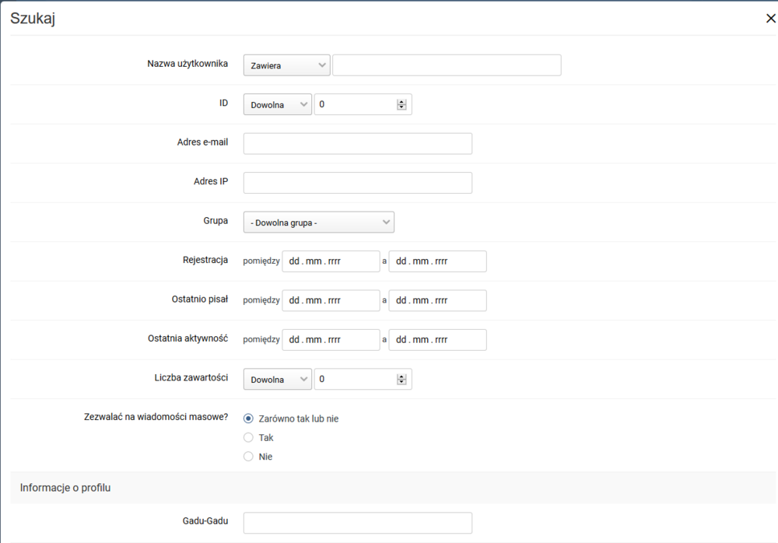
Task: Click the Nazwa użytkownika text field
Action: point(447,65)
